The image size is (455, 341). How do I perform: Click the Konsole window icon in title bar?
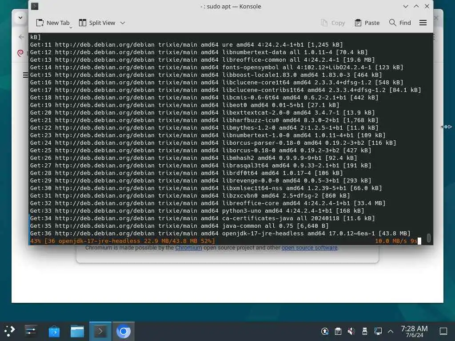click(x=35, y=6)
